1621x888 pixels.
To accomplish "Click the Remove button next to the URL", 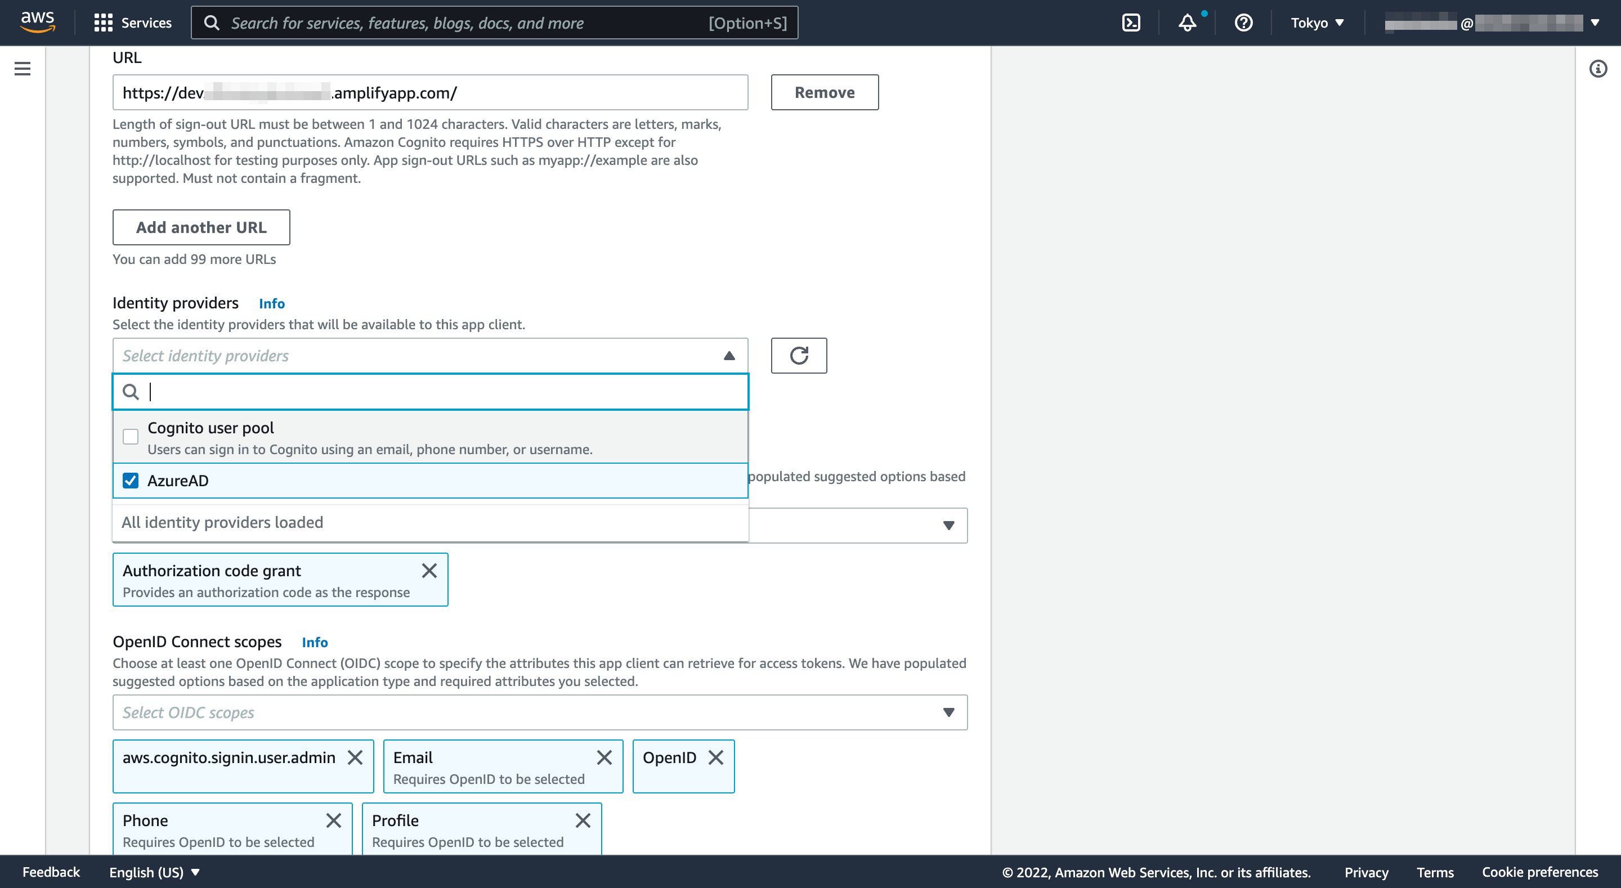I will tap(825, 92).
